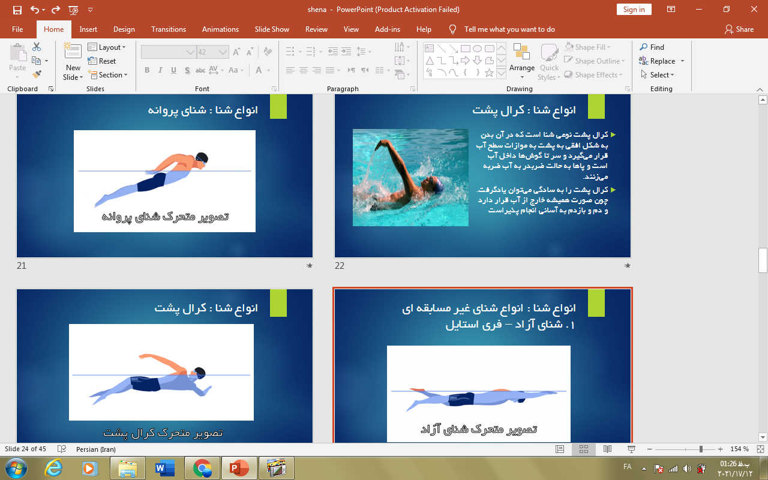Toggle Slide Sorter view button
The height and width of the screenshot is (480, 768).
(583, 449)
